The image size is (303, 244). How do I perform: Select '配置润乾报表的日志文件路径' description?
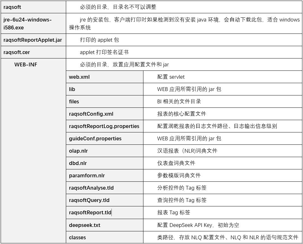point(217,126)
